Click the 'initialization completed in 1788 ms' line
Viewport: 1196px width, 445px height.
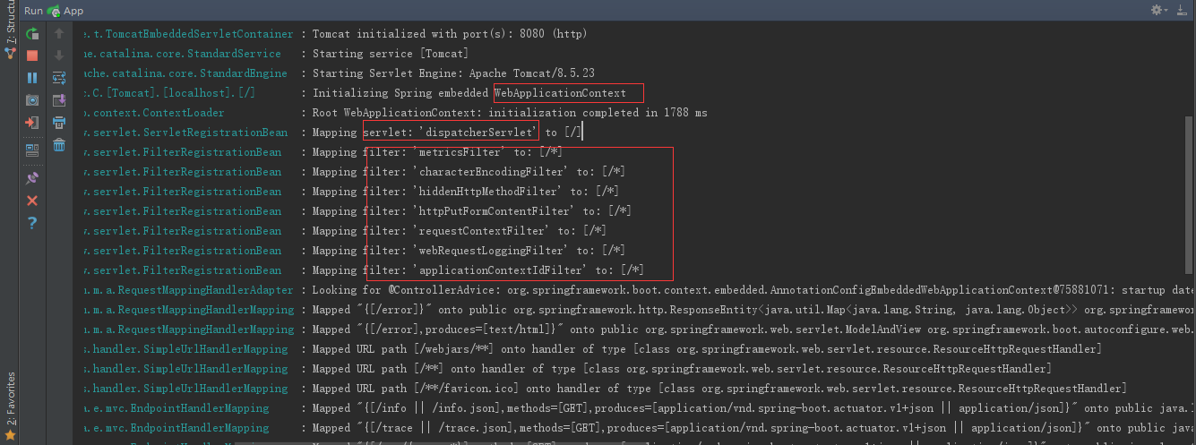point(510,113)
